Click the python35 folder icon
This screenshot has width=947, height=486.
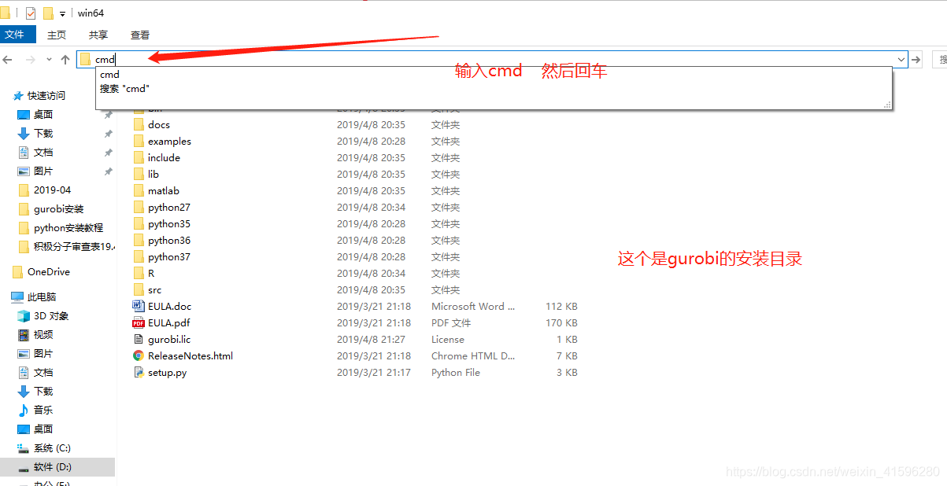(x=139, y=224)
